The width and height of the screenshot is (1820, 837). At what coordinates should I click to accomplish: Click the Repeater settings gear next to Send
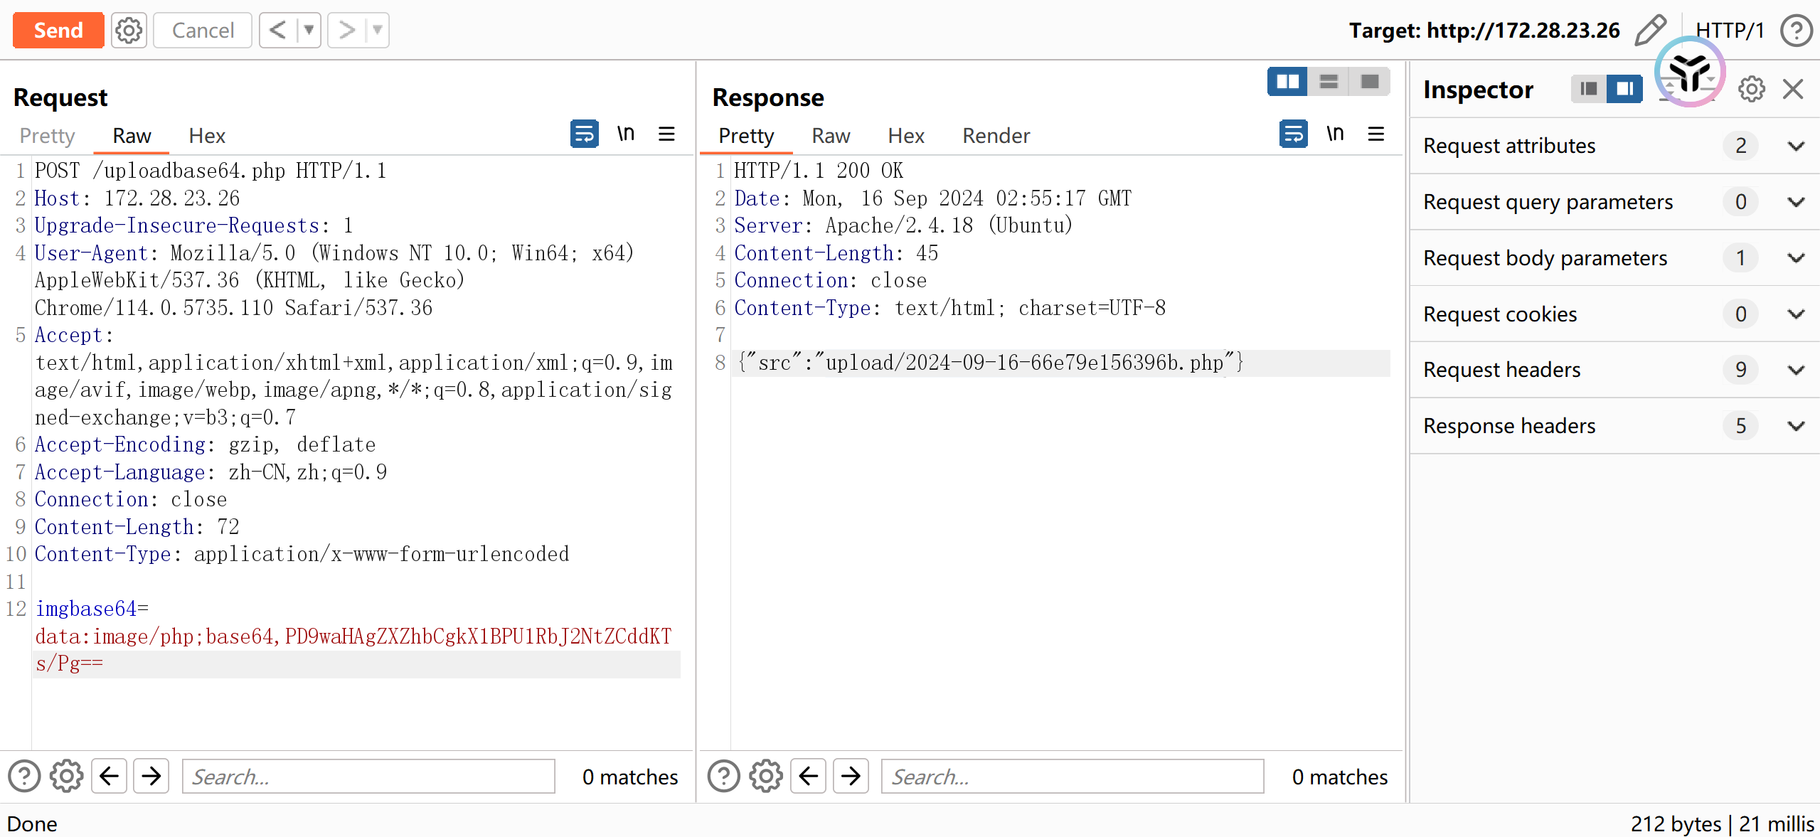[129, 31]
